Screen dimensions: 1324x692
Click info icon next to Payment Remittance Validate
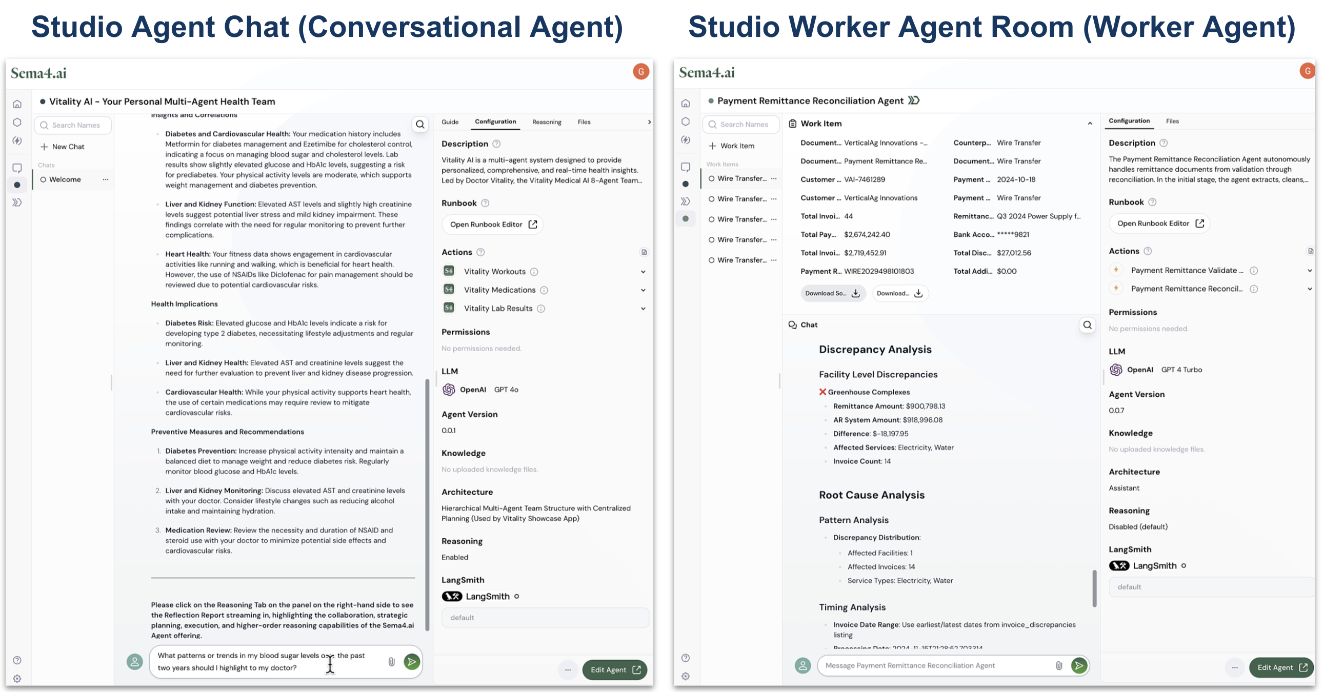pyautogui.click(x=1254, y=271)
